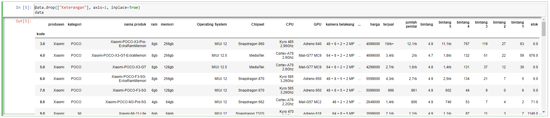Click the terjual value '10rb+'

pyautogui.click(x=389, y=44)
